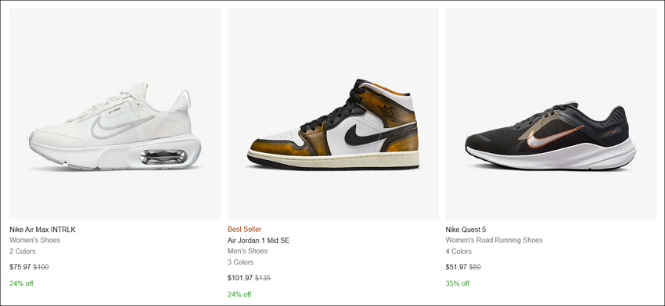This screenshot has width=665, height=306.
Task: Click the Nike Air Max INTRLK title
Action: (x=42, y=229)
